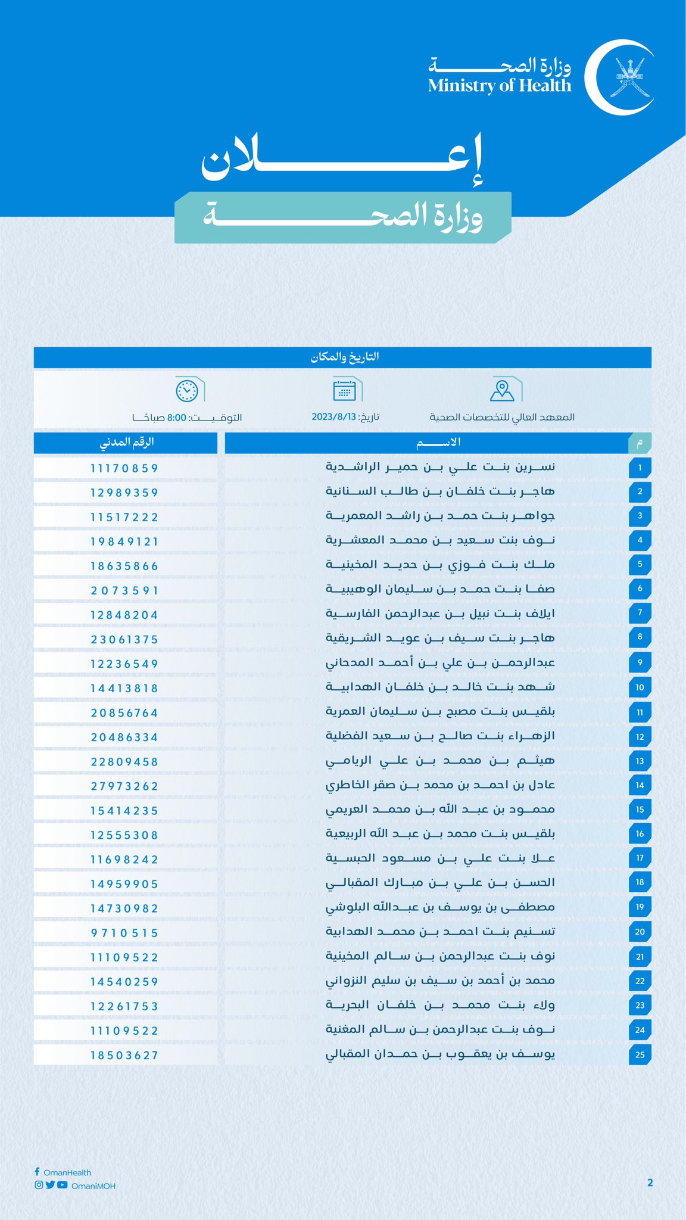Select civil number 18635866
Image resolution: width=686 pixels, height=1220 pixels.
[125, 566]
